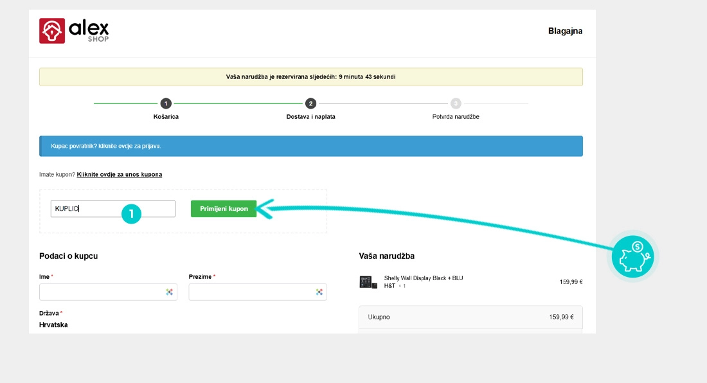Click the Blagajna heading at top right
Image resolution: width=707 pixels, height=383 pixels.
coord(565,31)
